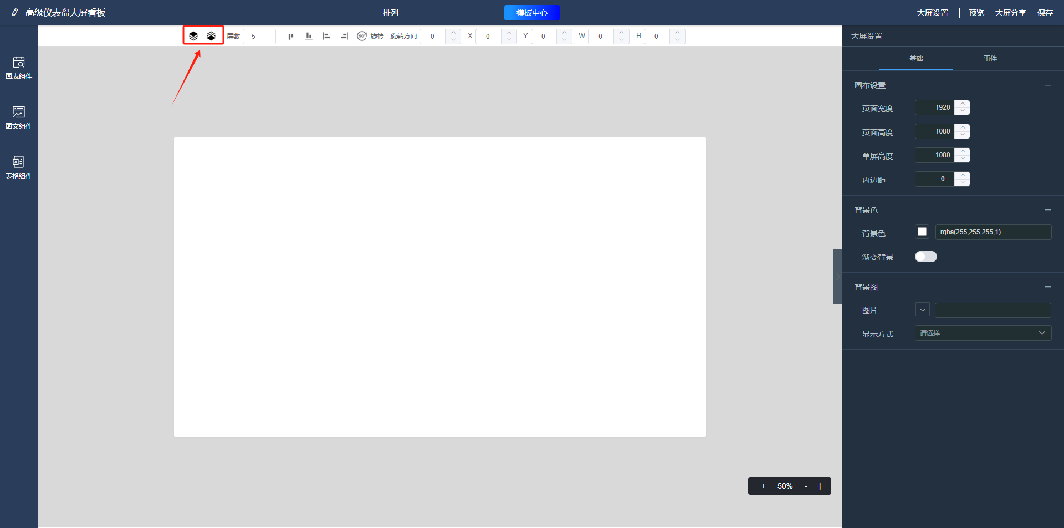Open 图文组件 in the sidebar
Viewport: 1064px width, 528px height.
coord(19,117)
